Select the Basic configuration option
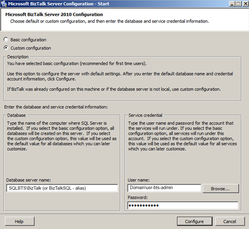 click(6, 40)
